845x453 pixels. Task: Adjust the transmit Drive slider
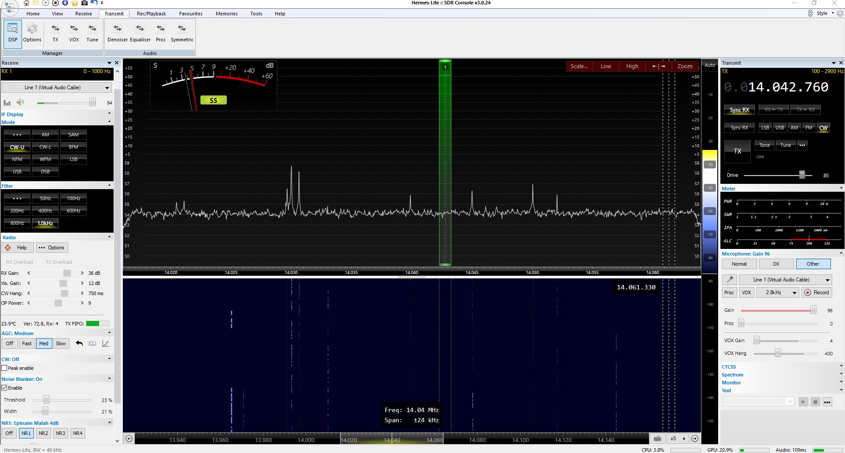(802, 175)
